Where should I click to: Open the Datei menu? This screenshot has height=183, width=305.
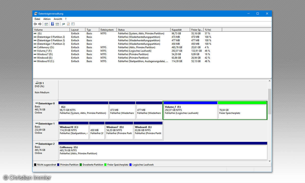tap(37, 19)
